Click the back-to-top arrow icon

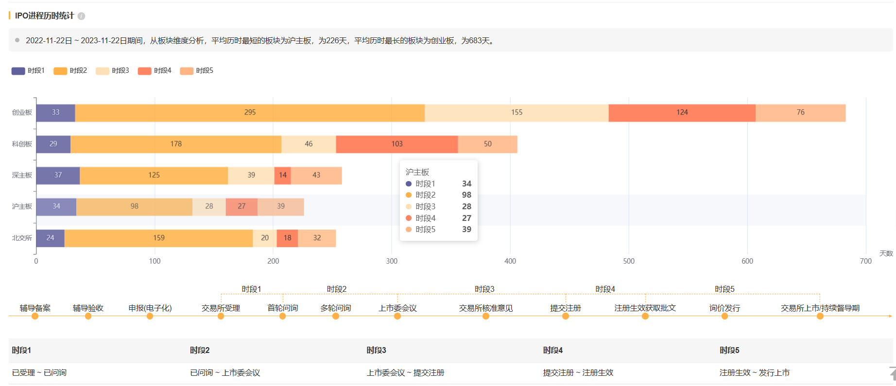[892, 373]
